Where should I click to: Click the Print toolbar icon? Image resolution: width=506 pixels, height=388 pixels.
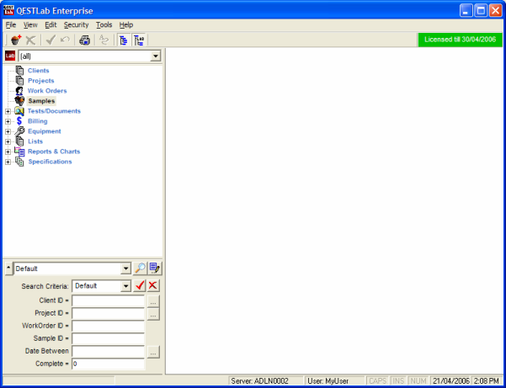coord(84,40)
